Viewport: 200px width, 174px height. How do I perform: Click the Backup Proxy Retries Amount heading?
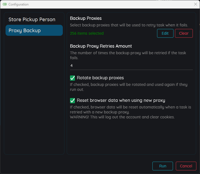pos(101,46)
